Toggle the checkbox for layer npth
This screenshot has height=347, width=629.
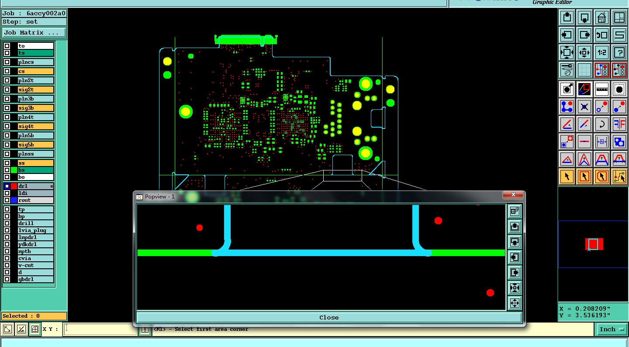coord(7,251)
